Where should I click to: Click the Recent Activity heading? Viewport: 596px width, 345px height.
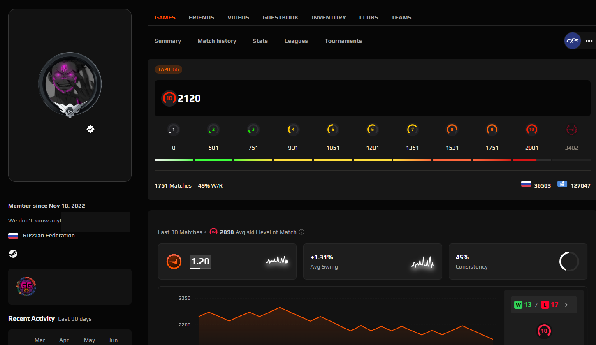click(31, 319)
